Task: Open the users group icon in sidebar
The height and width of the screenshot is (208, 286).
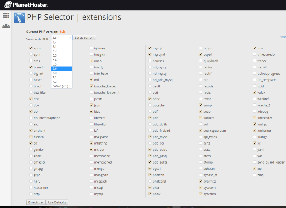Action: 6,26
